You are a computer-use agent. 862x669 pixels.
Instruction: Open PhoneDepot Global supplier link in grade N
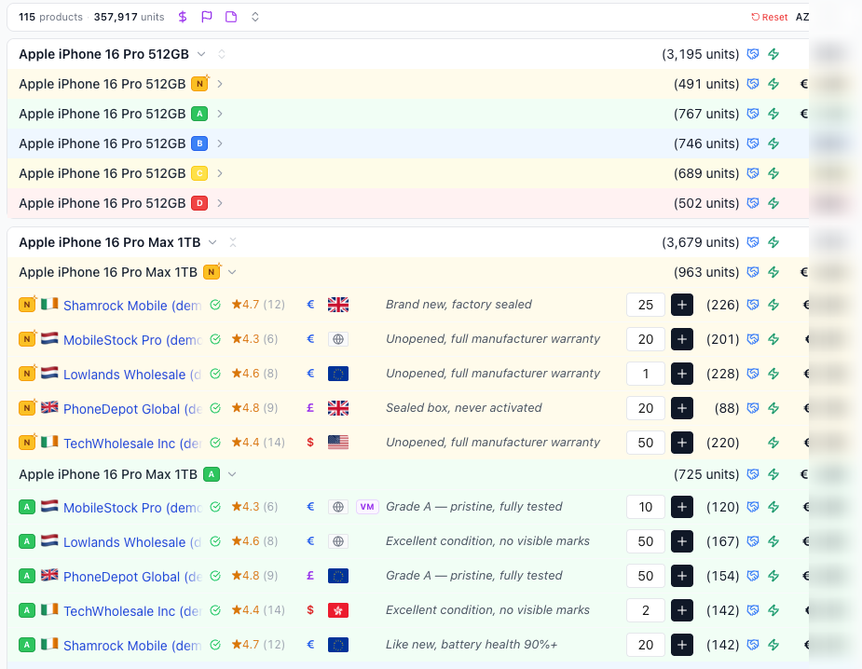pos(132,409)
